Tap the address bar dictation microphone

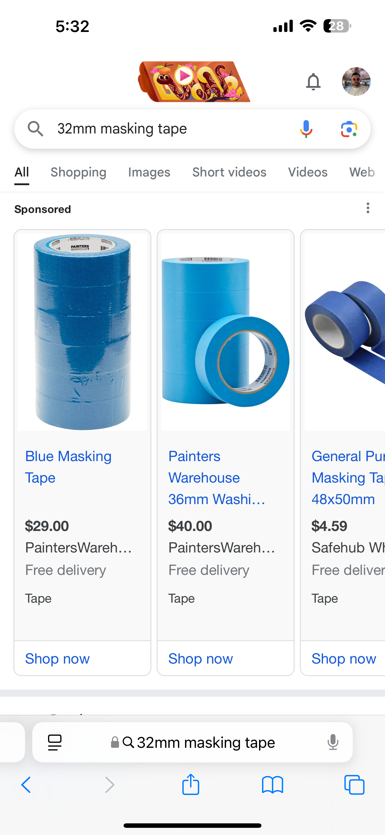[333, 742]
